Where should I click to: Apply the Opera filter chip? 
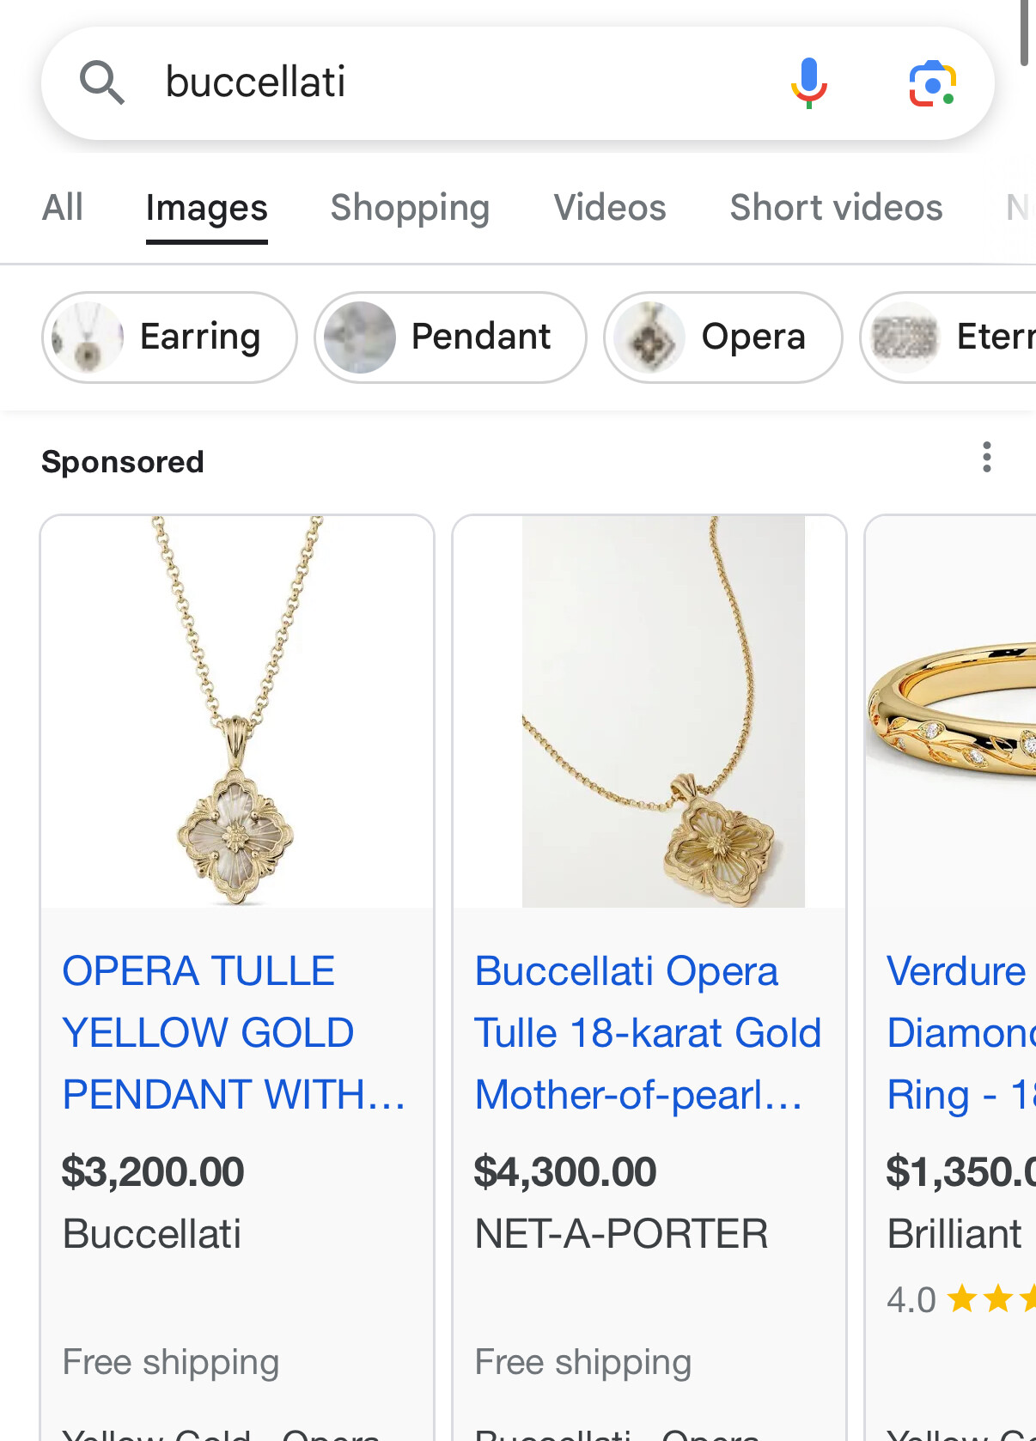[x=722, y=337]
